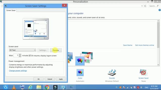Close the Screen Saver Settings dialog
161x90 pixels.
click(x=64, y=5)
